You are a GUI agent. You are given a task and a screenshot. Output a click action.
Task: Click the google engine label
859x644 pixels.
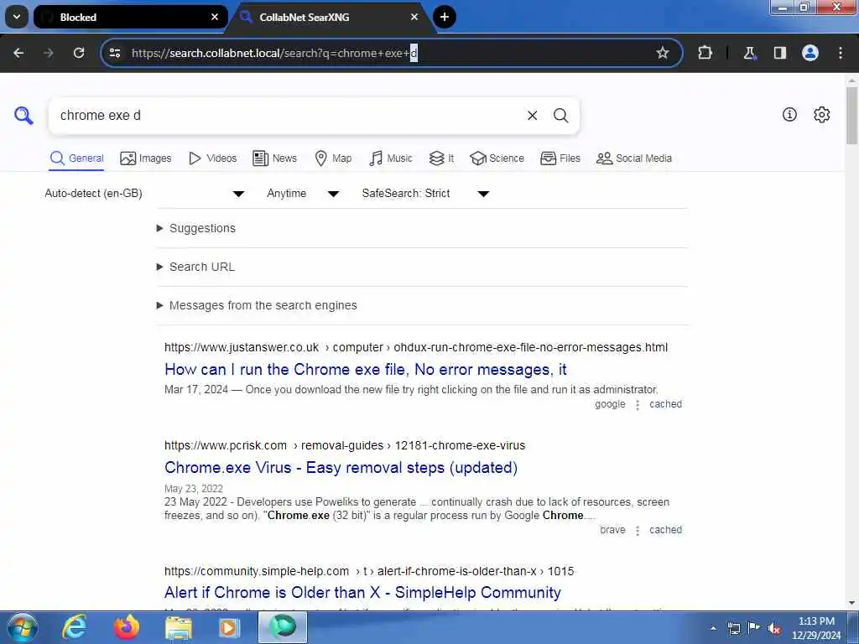click(610, 404)
